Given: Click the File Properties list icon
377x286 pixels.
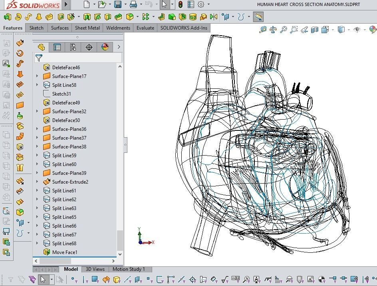Looking at the screenshot, I should coord(191,4).
